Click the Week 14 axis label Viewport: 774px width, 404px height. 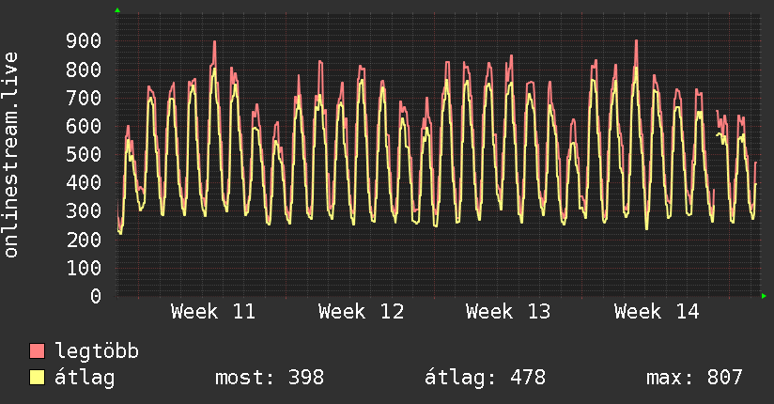tap(657, 312)
